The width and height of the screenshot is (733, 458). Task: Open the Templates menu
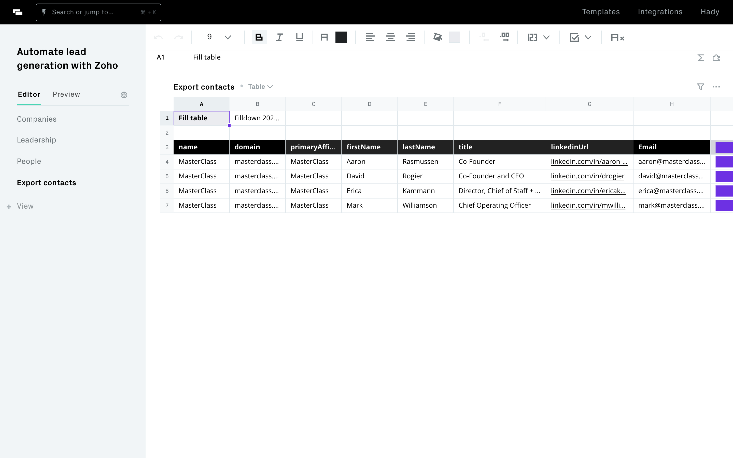pos(601,12)
